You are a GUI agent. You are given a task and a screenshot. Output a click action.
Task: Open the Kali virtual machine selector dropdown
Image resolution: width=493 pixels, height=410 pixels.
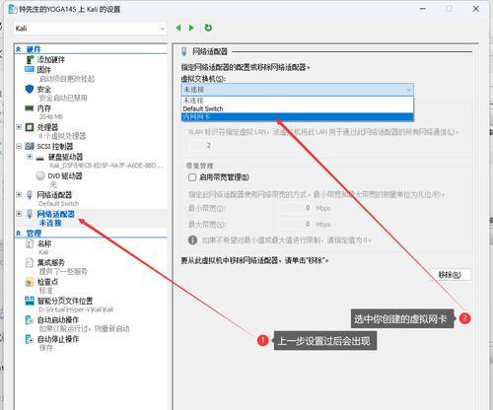click(x=90, y=29)
